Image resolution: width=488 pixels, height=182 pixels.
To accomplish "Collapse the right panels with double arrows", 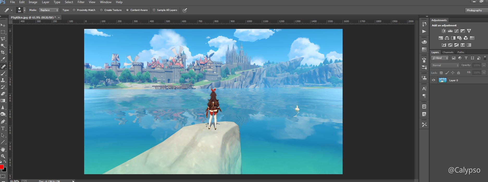I will pos(427,16).
